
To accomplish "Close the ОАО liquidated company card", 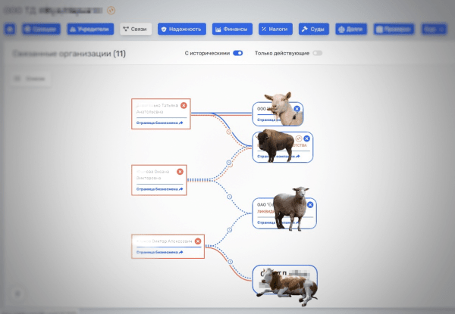I will pyautogui.click(x=310, y=204).
